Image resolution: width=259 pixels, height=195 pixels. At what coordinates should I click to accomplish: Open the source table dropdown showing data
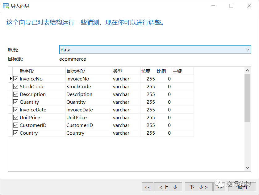pyautogui.click(x=155, y=50)
